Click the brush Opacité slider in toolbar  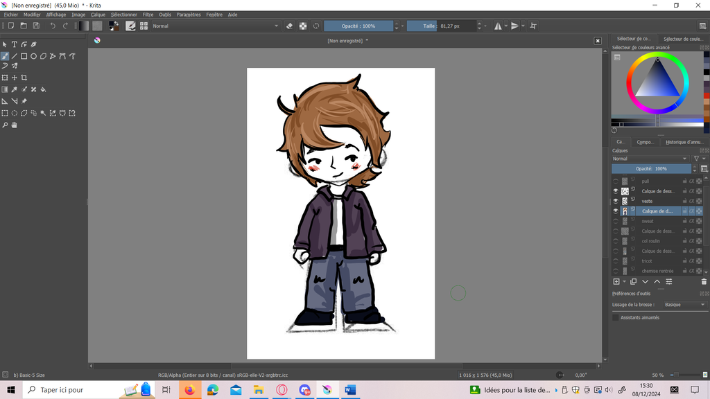pyautogui.click(x=358, y=26)
